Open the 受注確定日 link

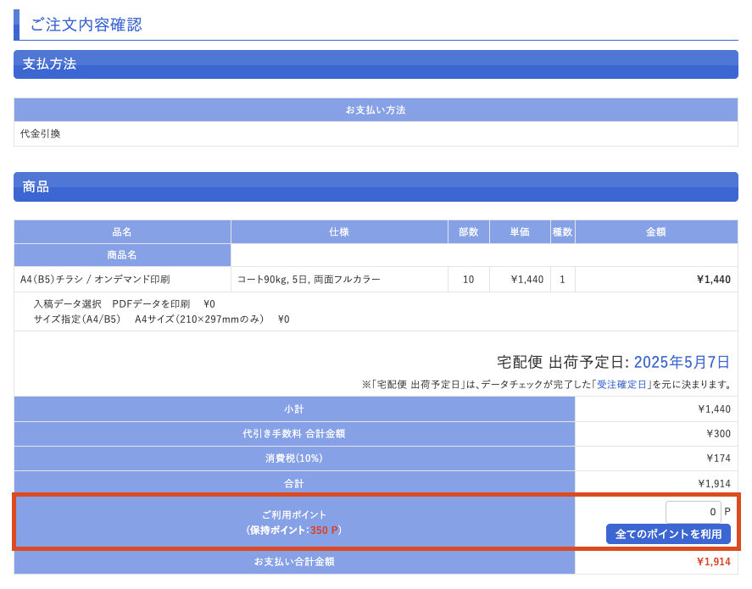click(621, 385)
